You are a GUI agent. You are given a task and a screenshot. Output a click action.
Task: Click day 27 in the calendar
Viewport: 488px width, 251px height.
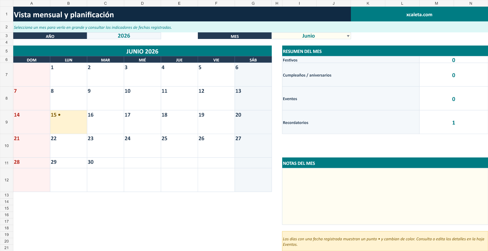click(253, 146)
